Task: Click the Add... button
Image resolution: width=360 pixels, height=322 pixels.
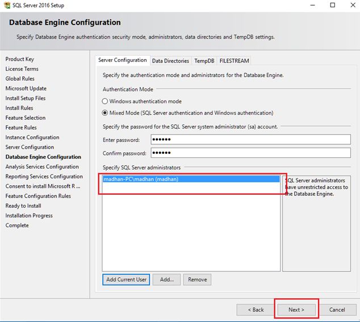Action: click(167, 279)
